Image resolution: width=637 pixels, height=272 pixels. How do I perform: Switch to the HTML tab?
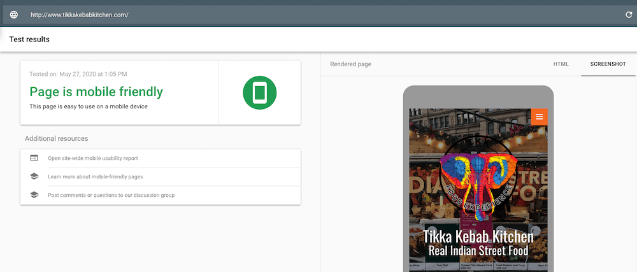pos(561,64)
